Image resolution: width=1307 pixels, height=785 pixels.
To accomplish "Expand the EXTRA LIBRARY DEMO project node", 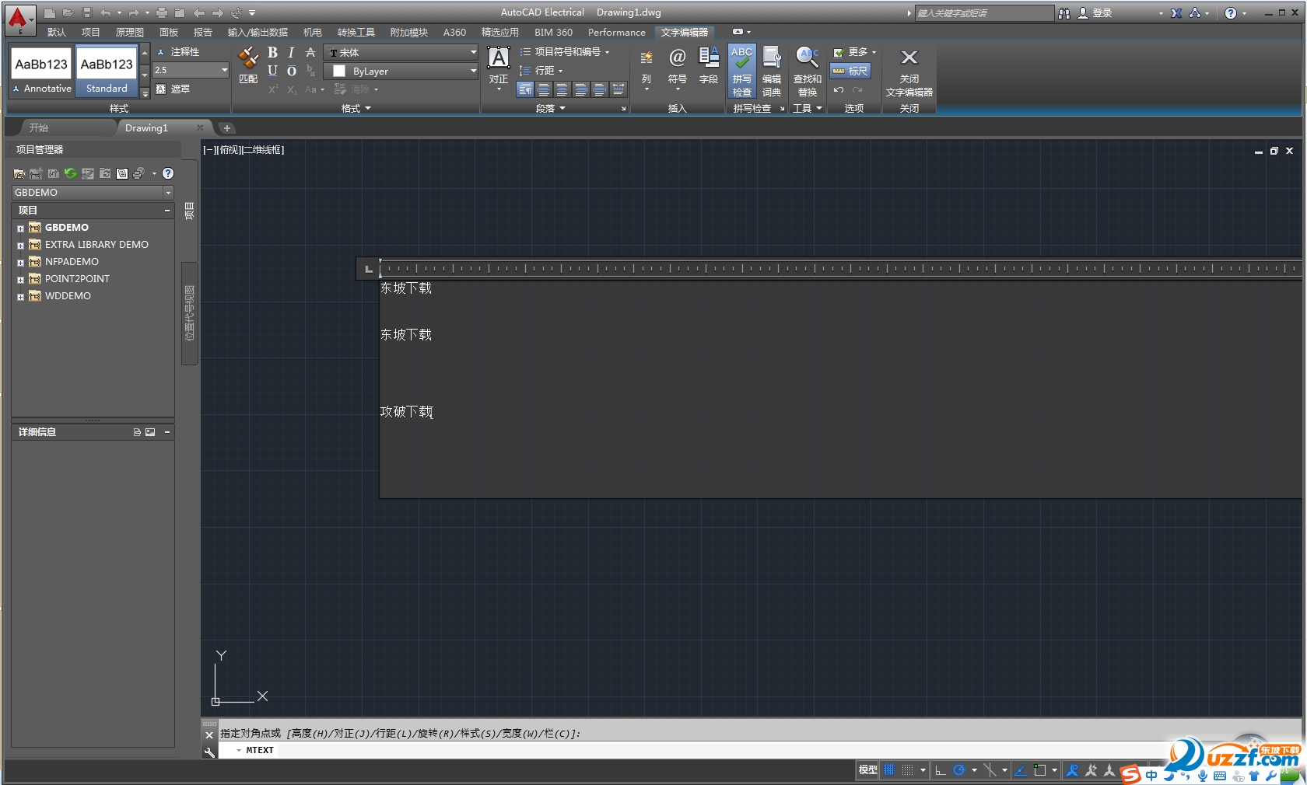I will pyautogui.click(x=20, y=246).
